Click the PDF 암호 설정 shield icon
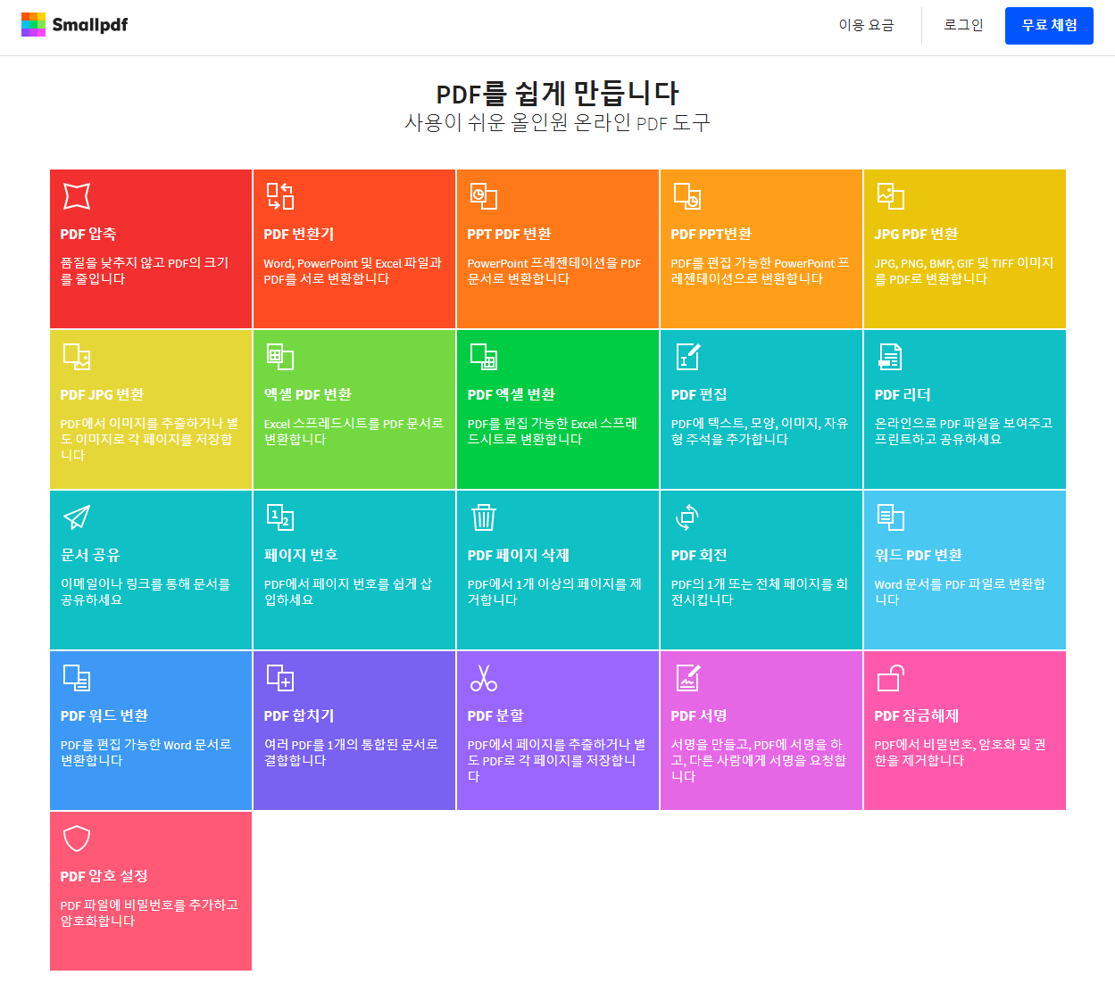This screenshot has height=1000, width=1115. pyautogui.click(x=77, y=839)
